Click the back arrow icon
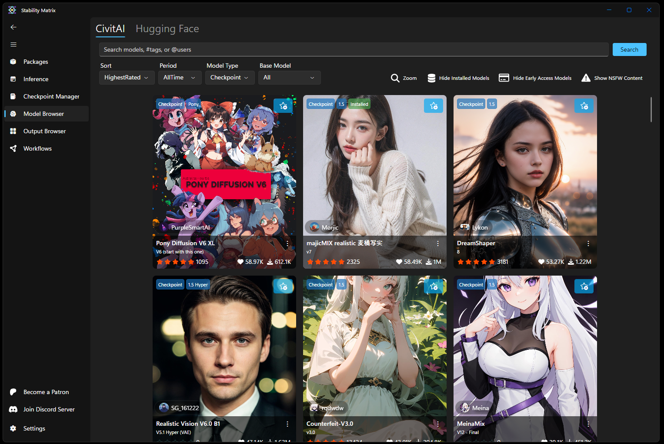 tap(13, 27)
